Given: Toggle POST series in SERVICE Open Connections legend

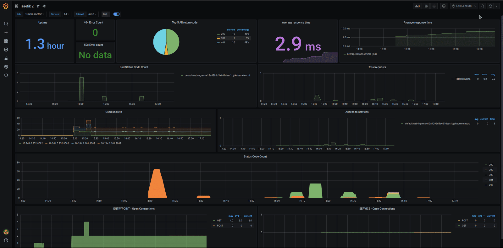Looking at the screenshot, I should (x=465, y=221).
